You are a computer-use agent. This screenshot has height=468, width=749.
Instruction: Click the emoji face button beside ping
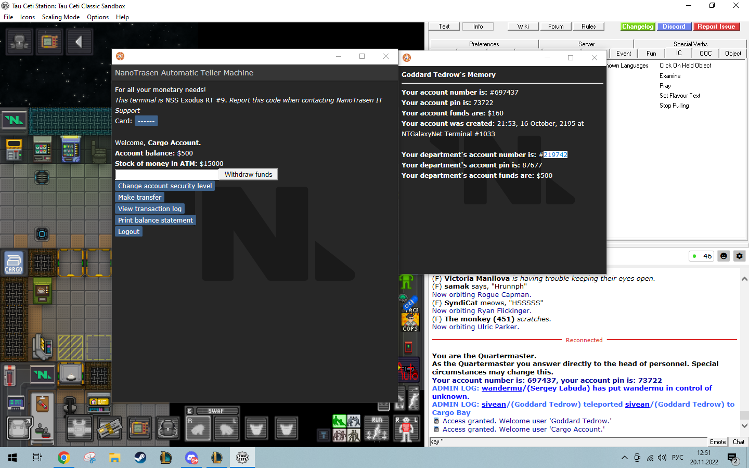pos(724,256)
